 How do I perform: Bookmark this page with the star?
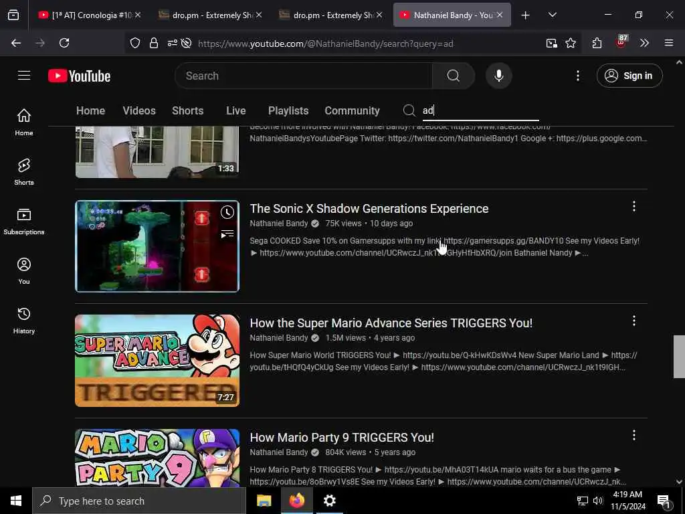[571, 43]
